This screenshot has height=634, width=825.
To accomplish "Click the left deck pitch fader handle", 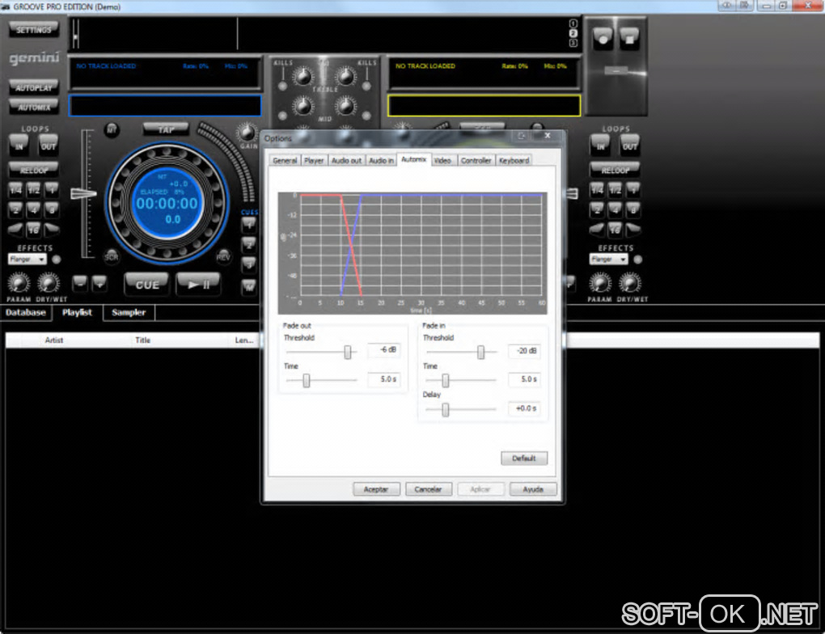I will tap(83, 193).
